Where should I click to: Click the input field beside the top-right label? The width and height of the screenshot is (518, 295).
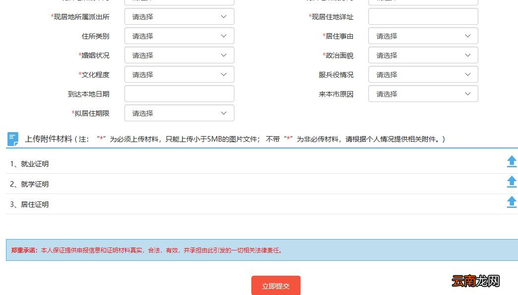pyautogui.click(x=422, y=1)
